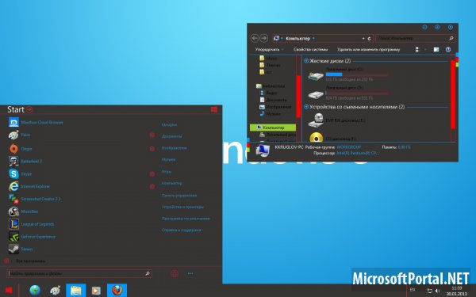Viewport: 476px width, 297px height.
Task: Click the shutdown button in Start menu
Action: pos(175,273)
